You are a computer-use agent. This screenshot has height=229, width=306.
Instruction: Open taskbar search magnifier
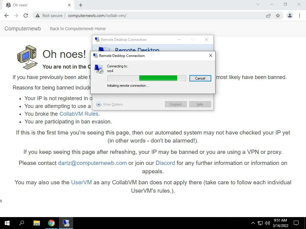tap(22, 223)
